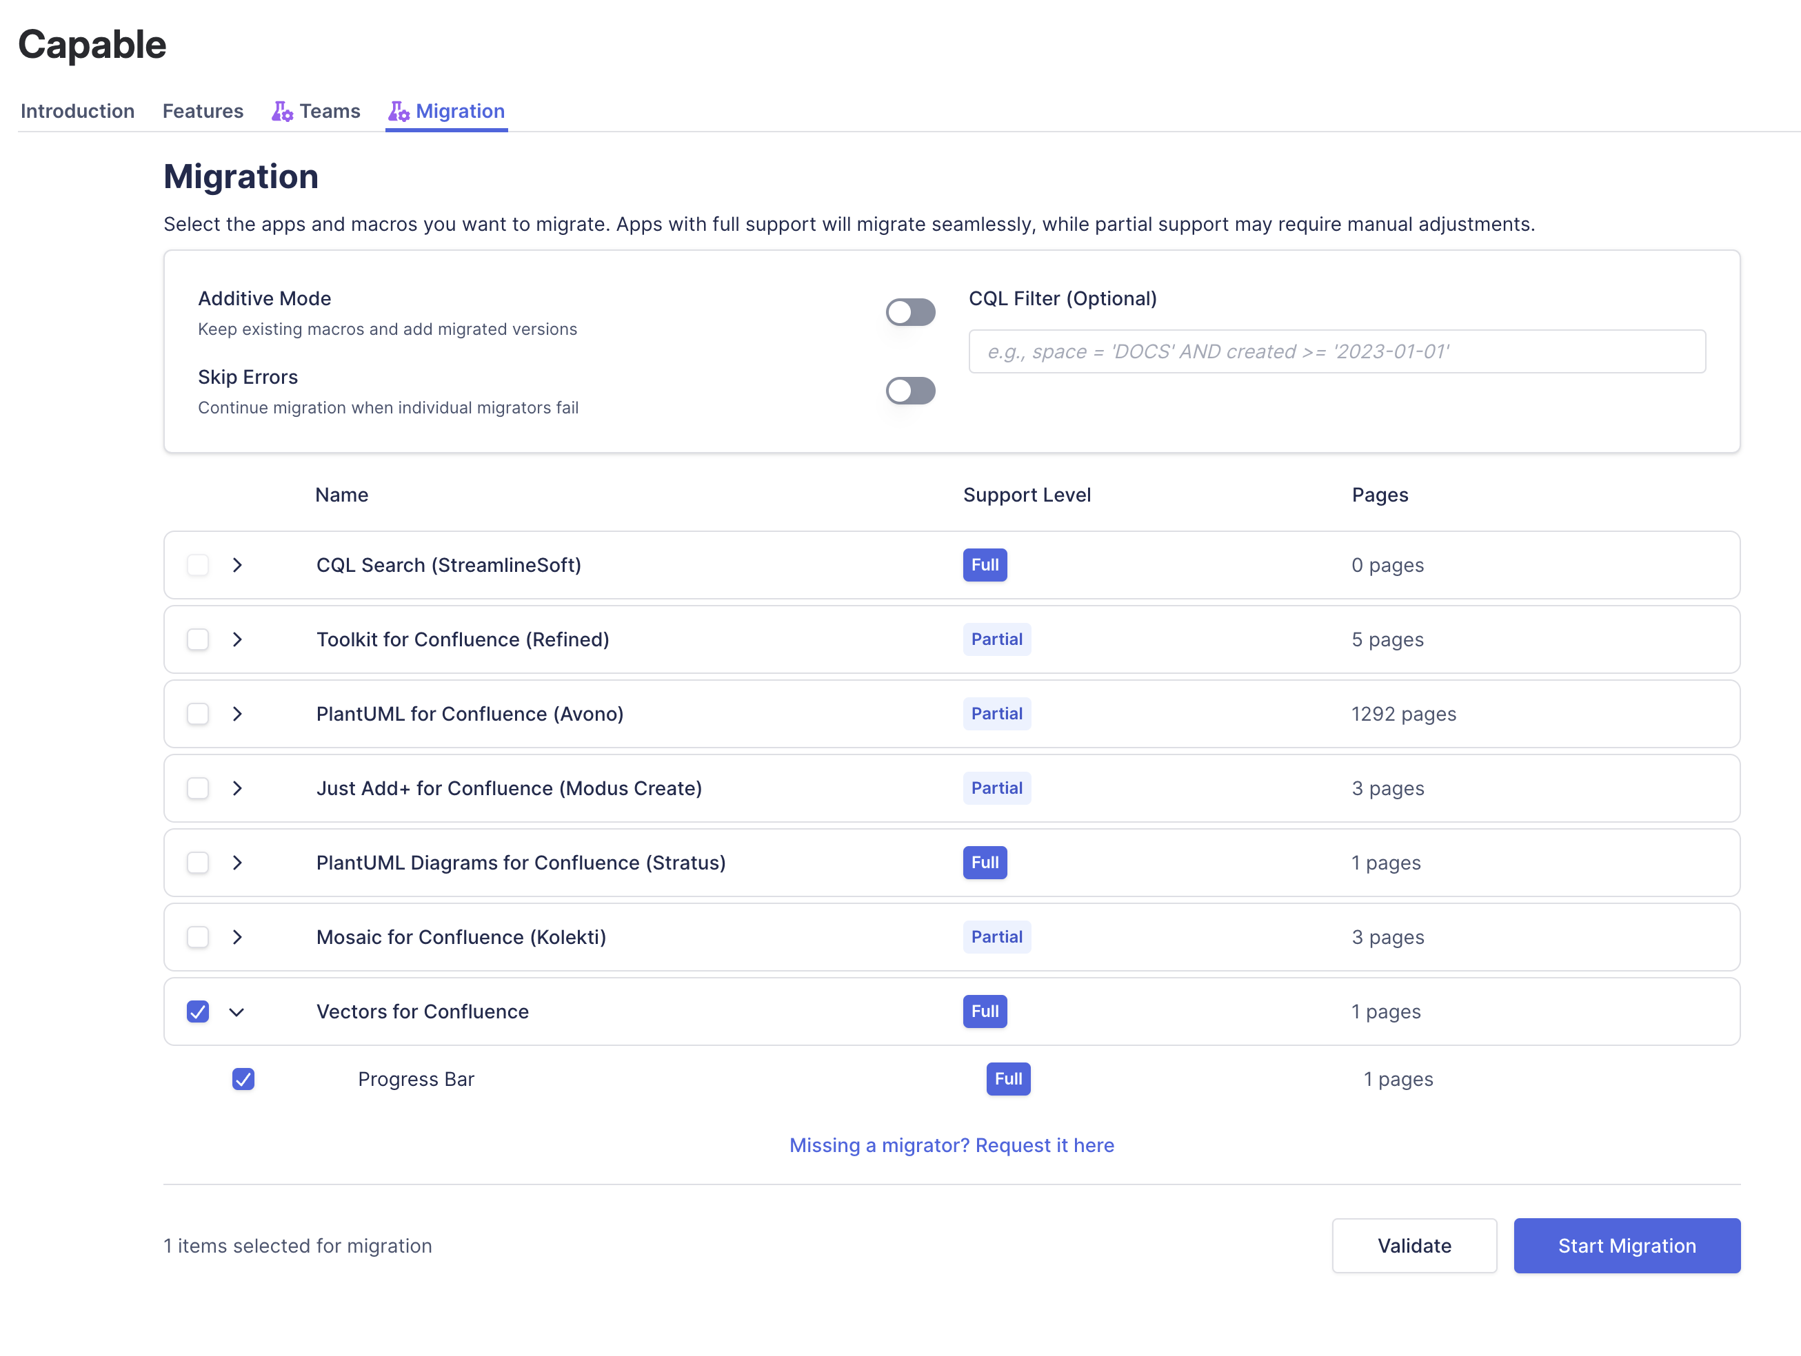The width and height of the screenshot is (1801, 1356).
Task: Turn on the Skip Errors switch
Action: [909, 391]
